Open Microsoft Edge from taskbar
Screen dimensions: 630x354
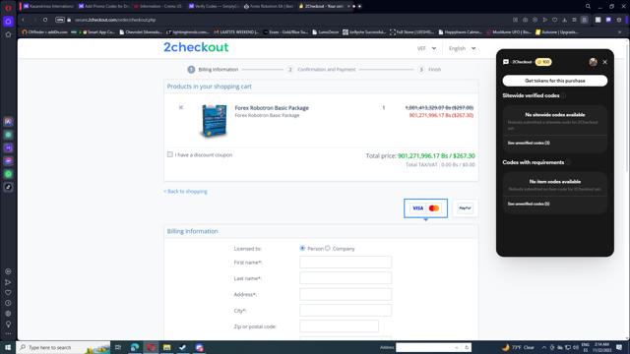pyautogui.click(x=135, y=347)
